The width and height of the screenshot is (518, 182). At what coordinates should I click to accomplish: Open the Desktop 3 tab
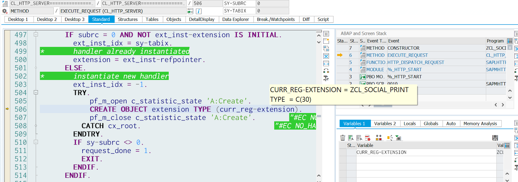(x=74, y=19)
